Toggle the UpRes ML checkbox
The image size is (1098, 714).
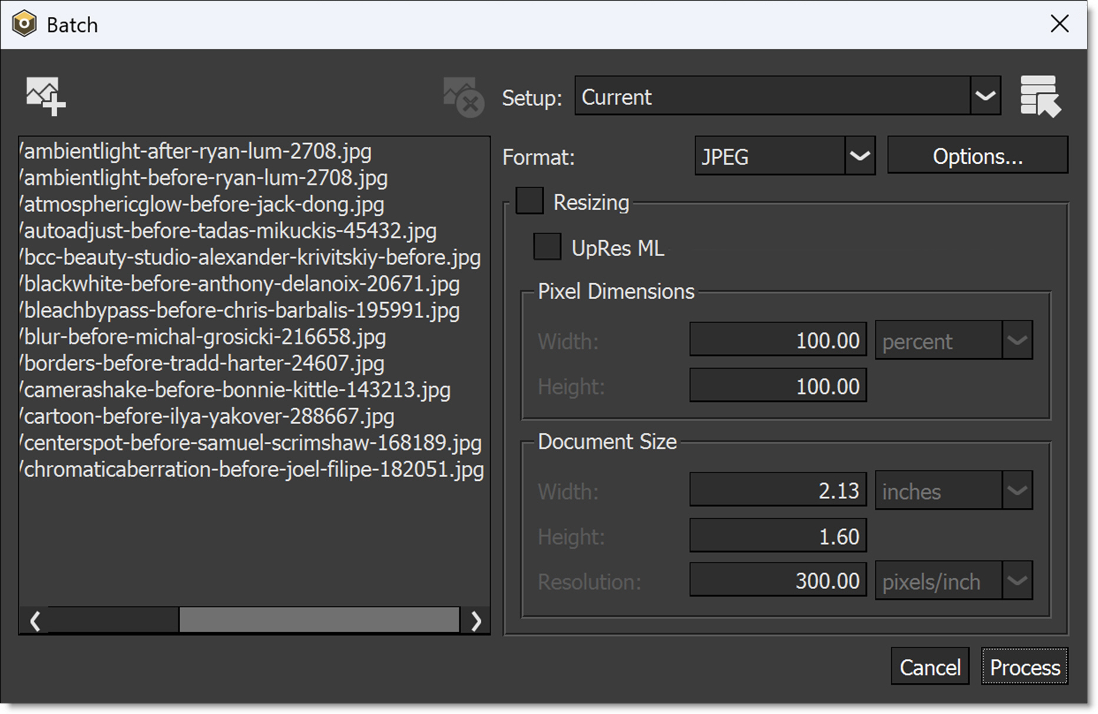[x=547, y=247]
